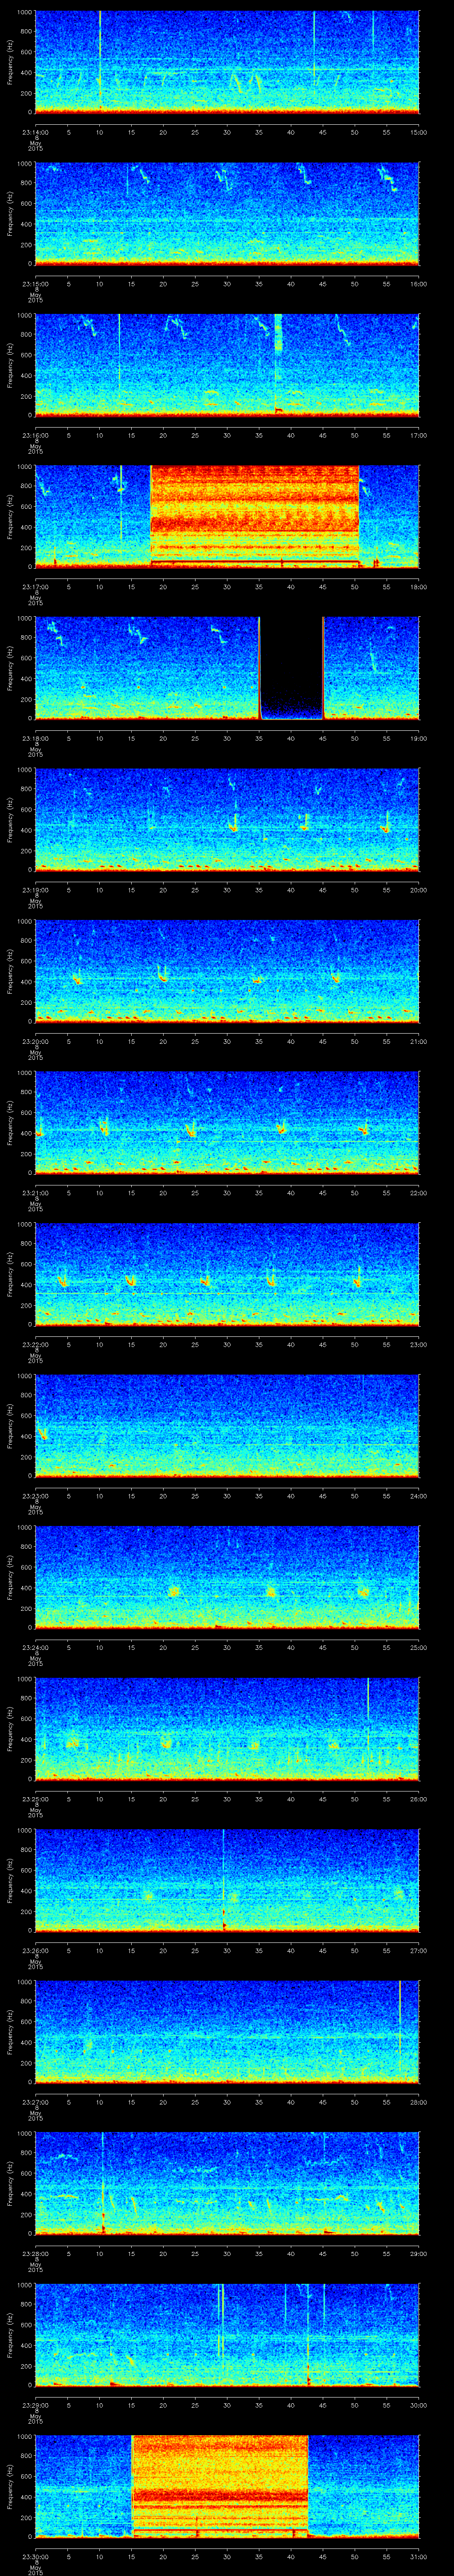Screen dimensions: 454x2576
Task: Click the 23:24:00 axis timestamp
Action: pos(35,1647)
